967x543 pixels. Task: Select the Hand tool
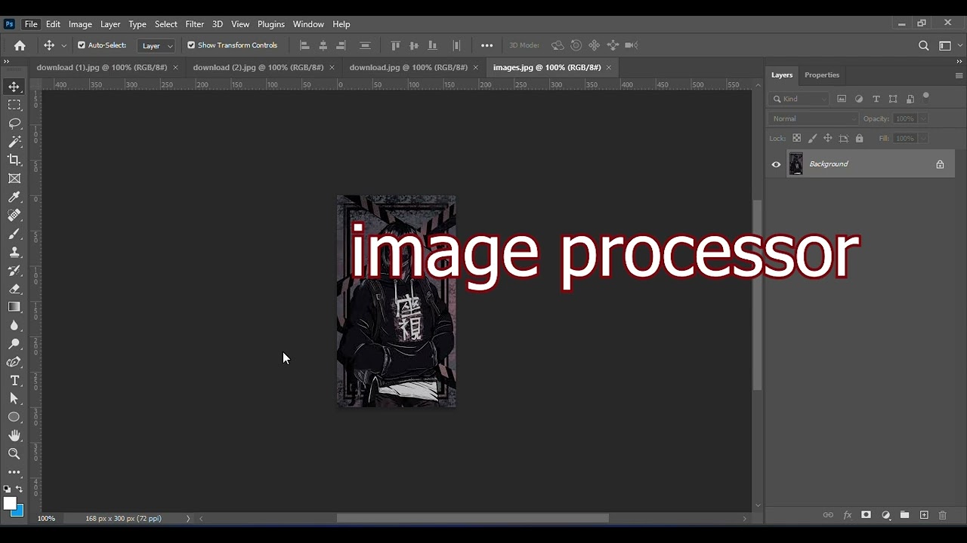14,436
